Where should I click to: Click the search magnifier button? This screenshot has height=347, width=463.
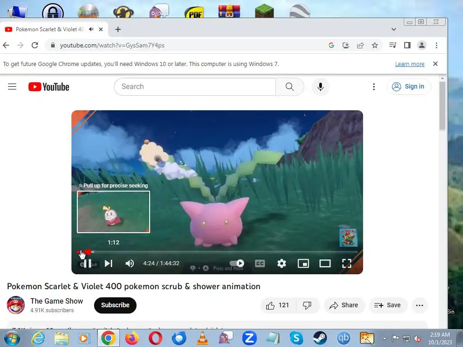290,86
